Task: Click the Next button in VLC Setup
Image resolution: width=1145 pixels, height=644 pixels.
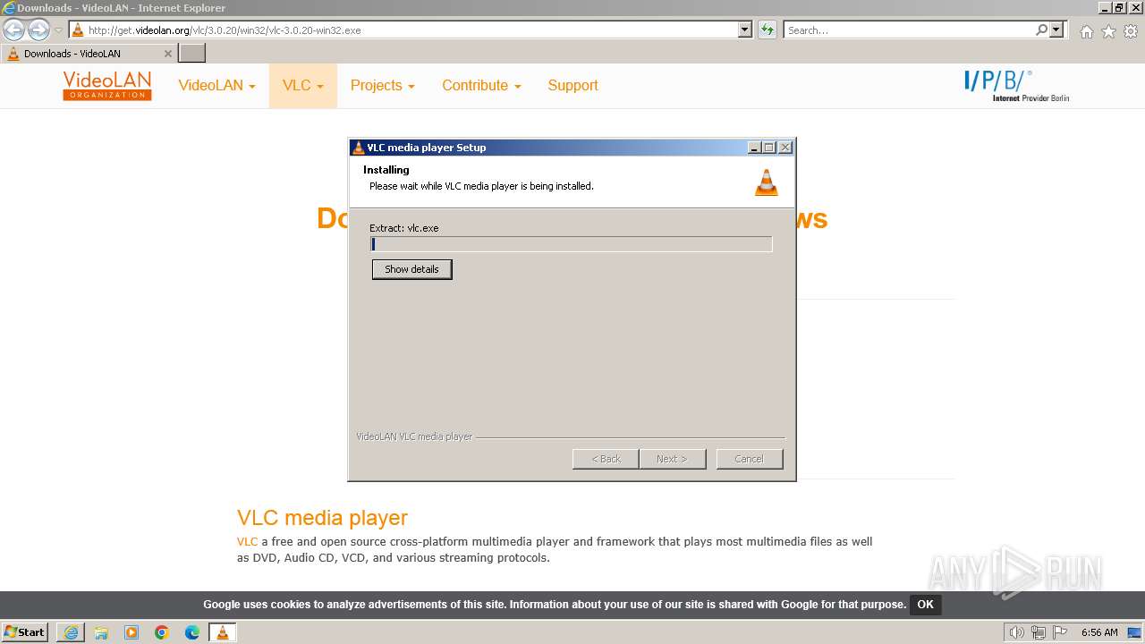Action: coord(672,459)
